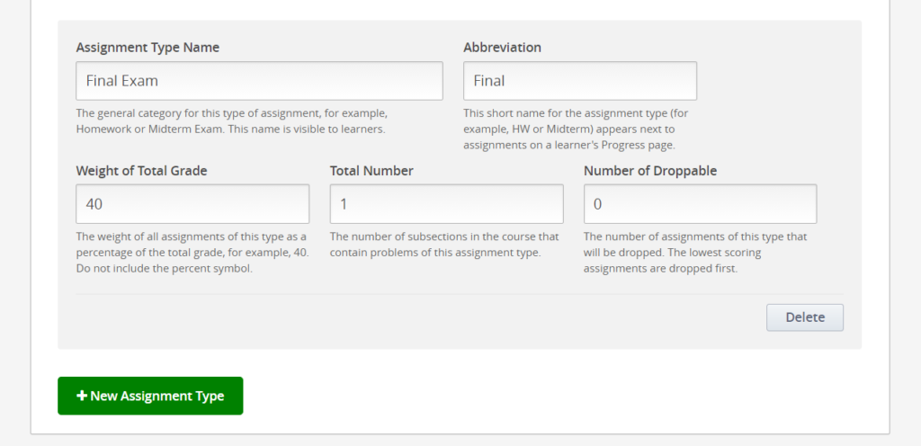
Task: Click the Total Number label
Action: click(x=371, y=171)
